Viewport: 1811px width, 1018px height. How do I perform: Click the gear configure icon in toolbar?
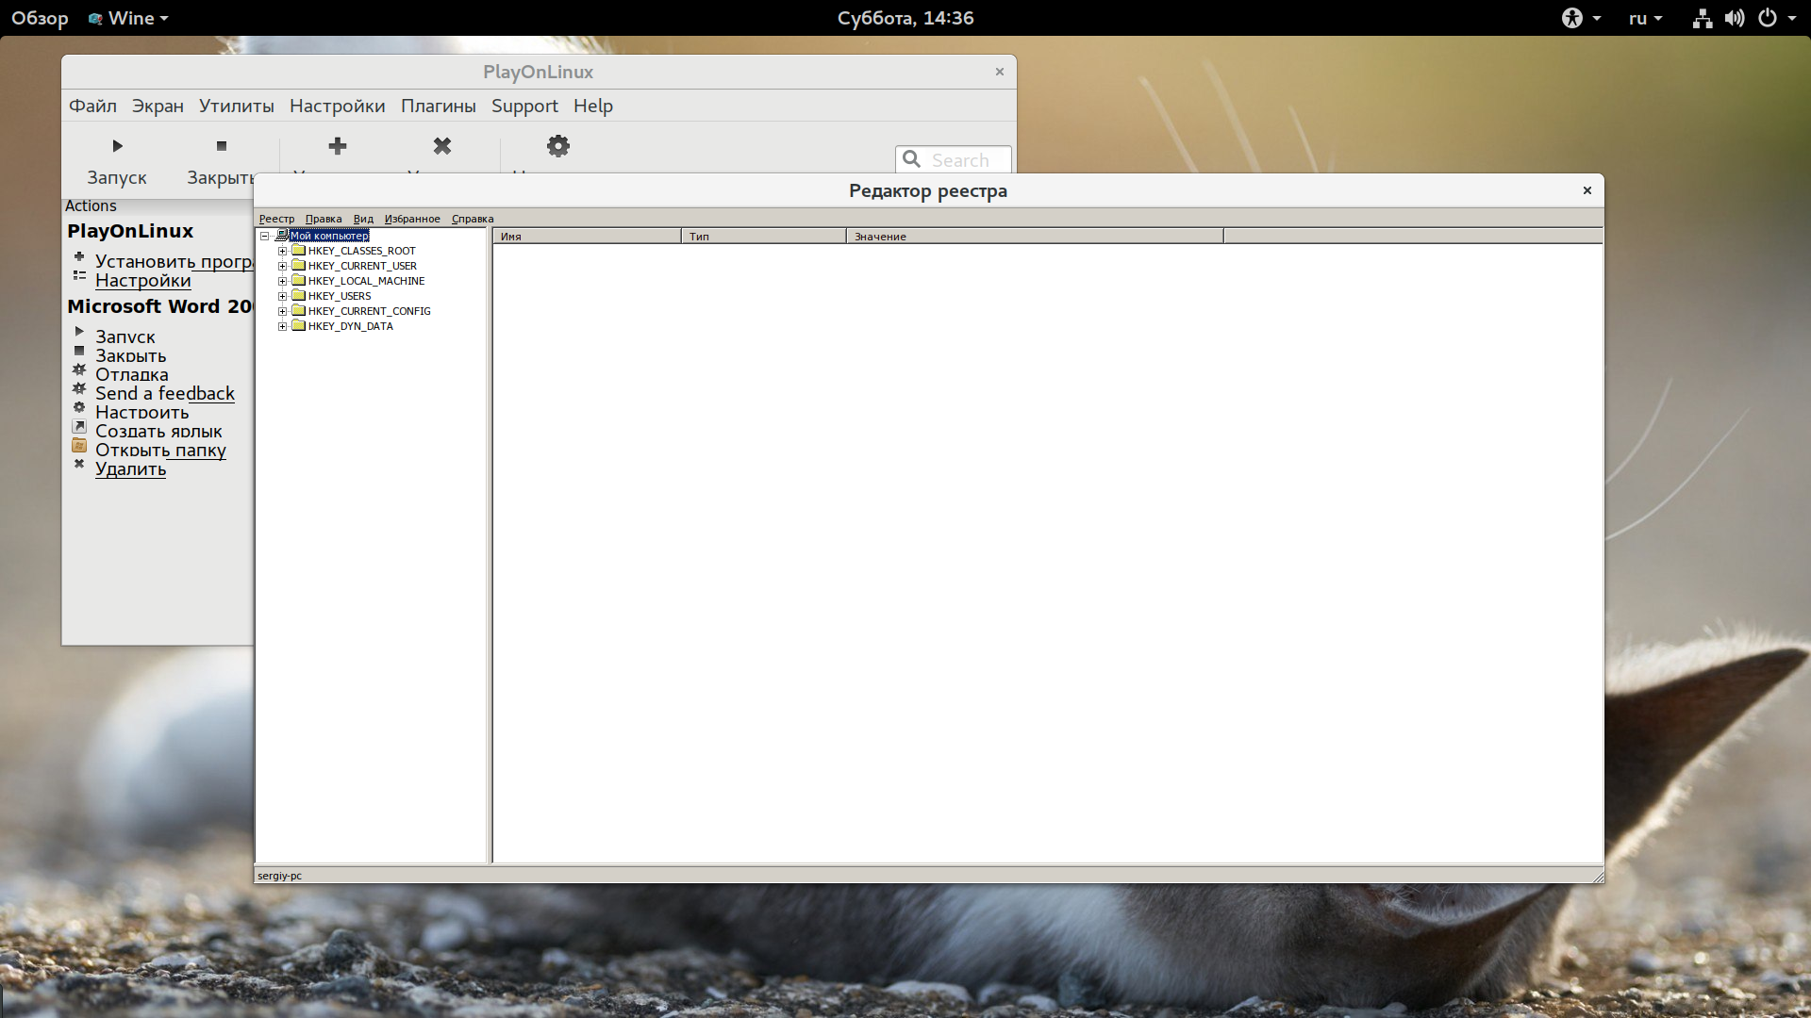tap(558, 146)
